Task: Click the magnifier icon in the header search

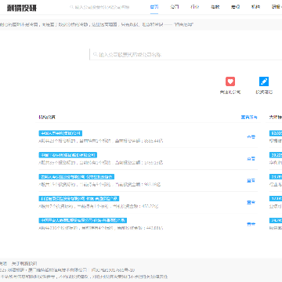Action: pos(71,7)
